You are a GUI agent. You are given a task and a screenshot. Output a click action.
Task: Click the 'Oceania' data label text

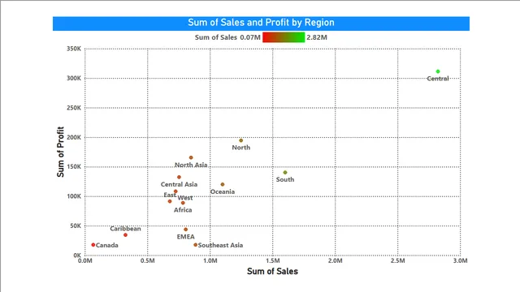point(223,191)
